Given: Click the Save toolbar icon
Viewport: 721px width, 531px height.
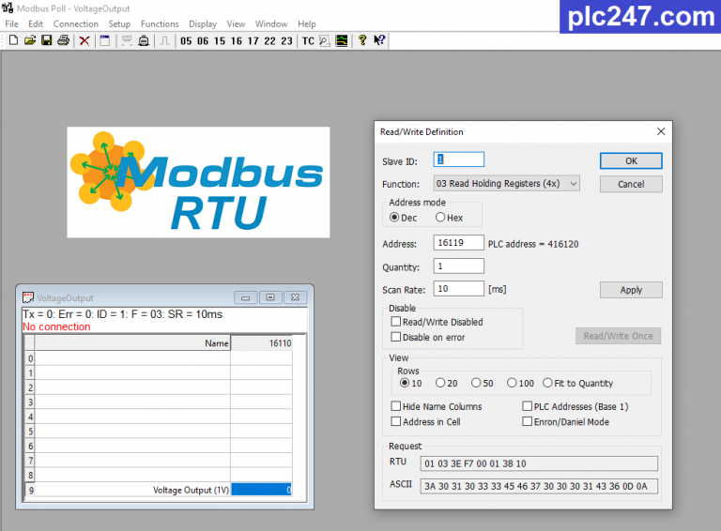Looking at the screenshot, I should point(46,40).
